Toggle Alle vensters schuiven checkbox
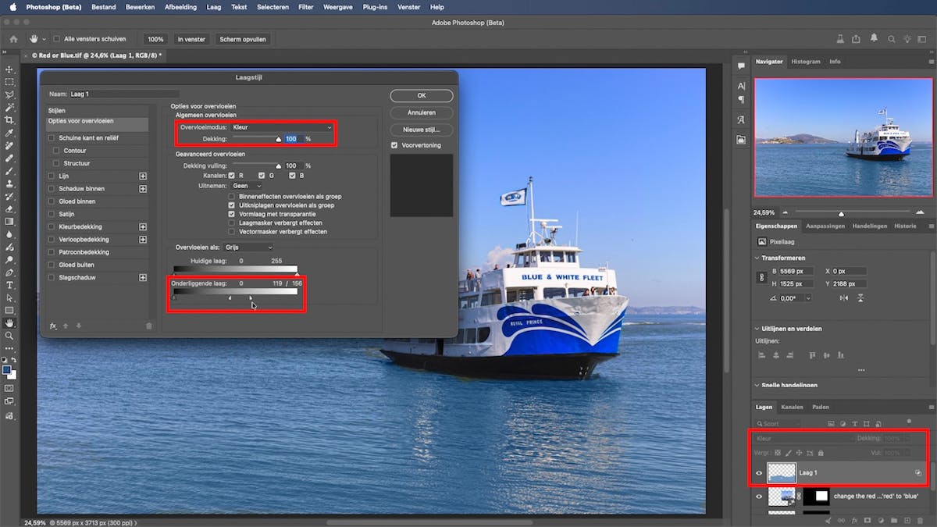937x527 pixels. pos(56,38)
